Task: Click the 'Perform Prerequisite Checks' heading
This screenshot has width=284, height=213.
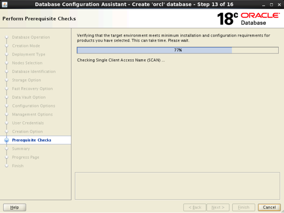Action: [39, 19]
